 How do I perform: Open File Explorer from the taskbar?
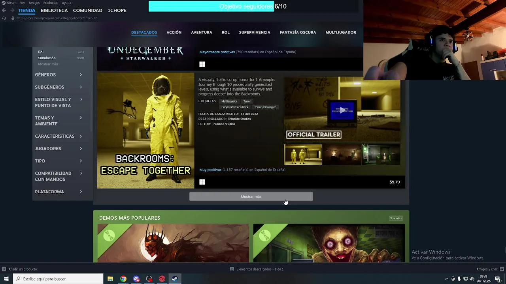coord(110,279)
